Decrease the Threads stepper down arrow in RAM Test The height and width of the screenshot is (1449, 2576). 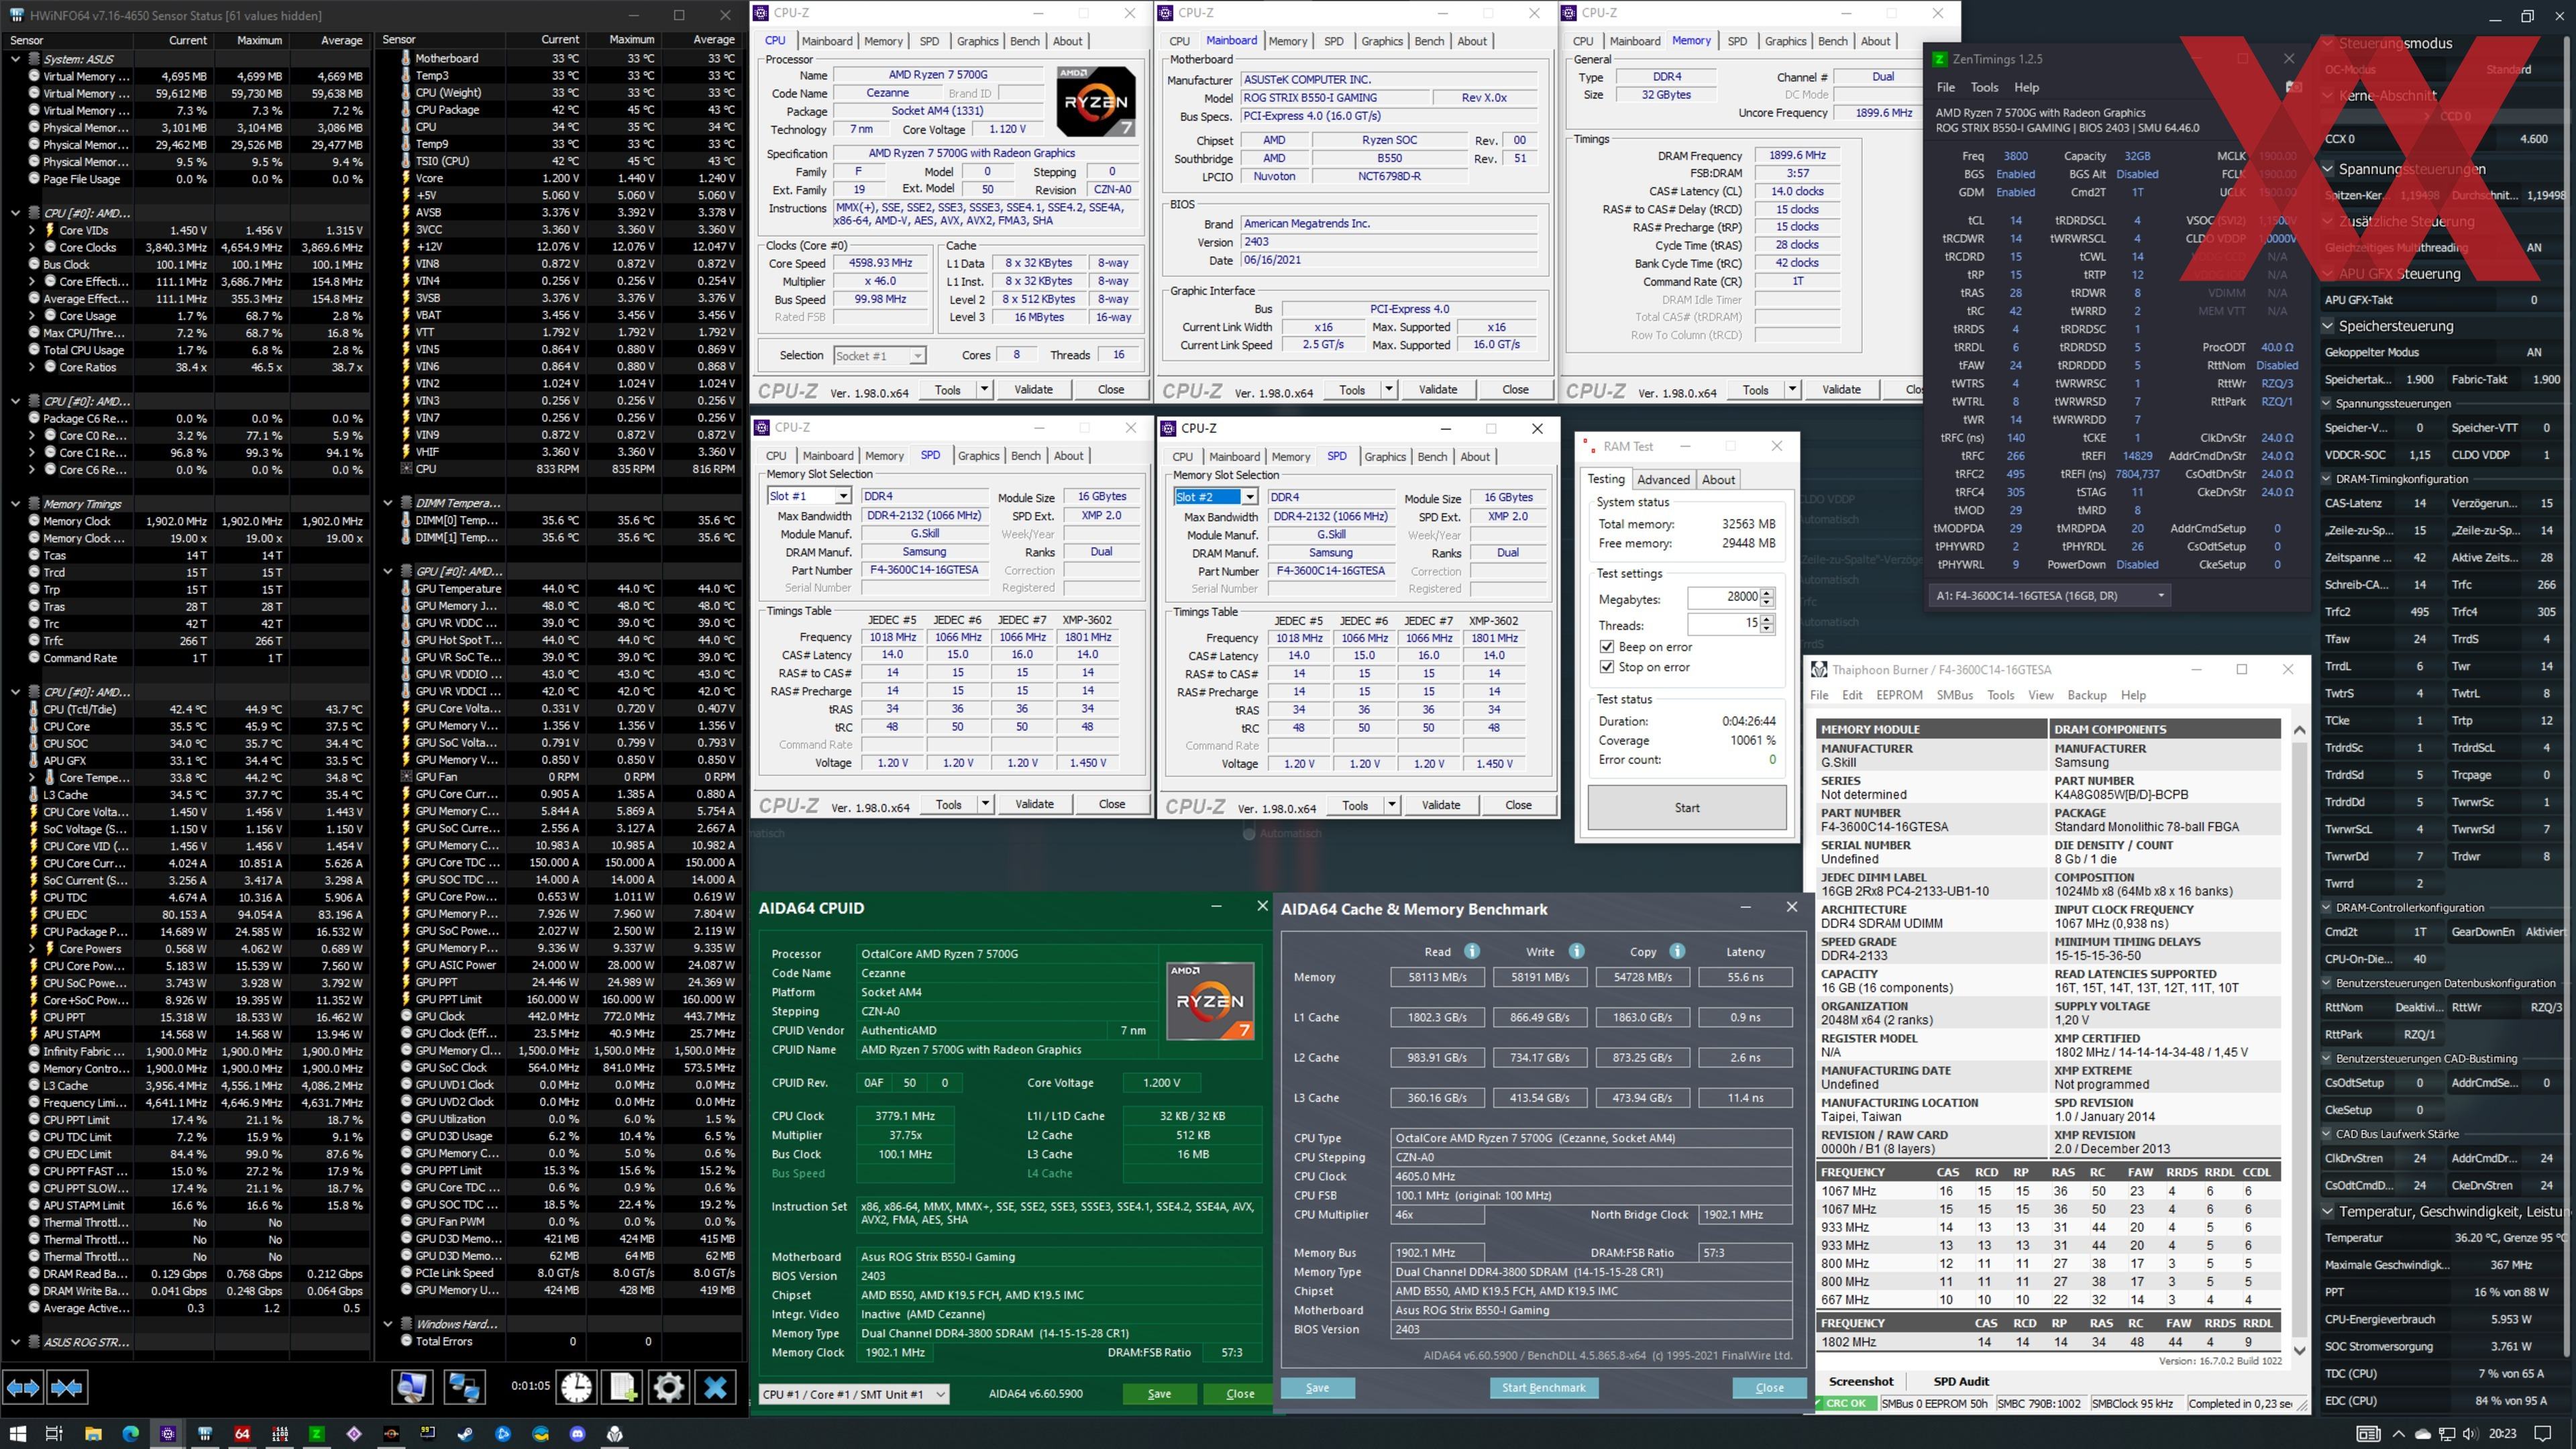tap(1767, 629)
